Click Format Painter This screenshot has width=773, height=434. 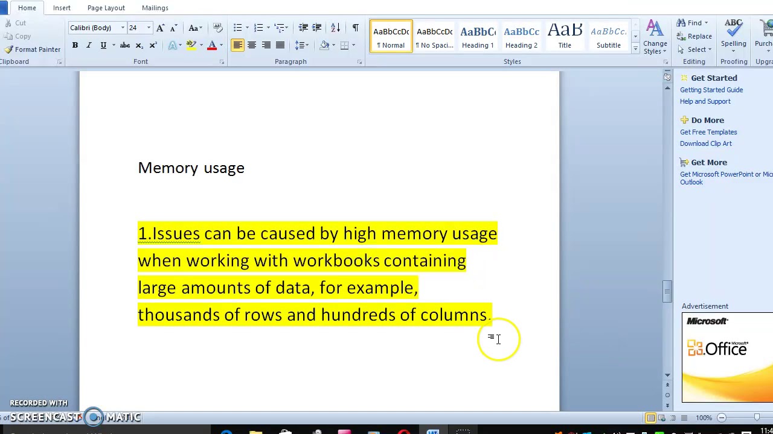point(32,49)
